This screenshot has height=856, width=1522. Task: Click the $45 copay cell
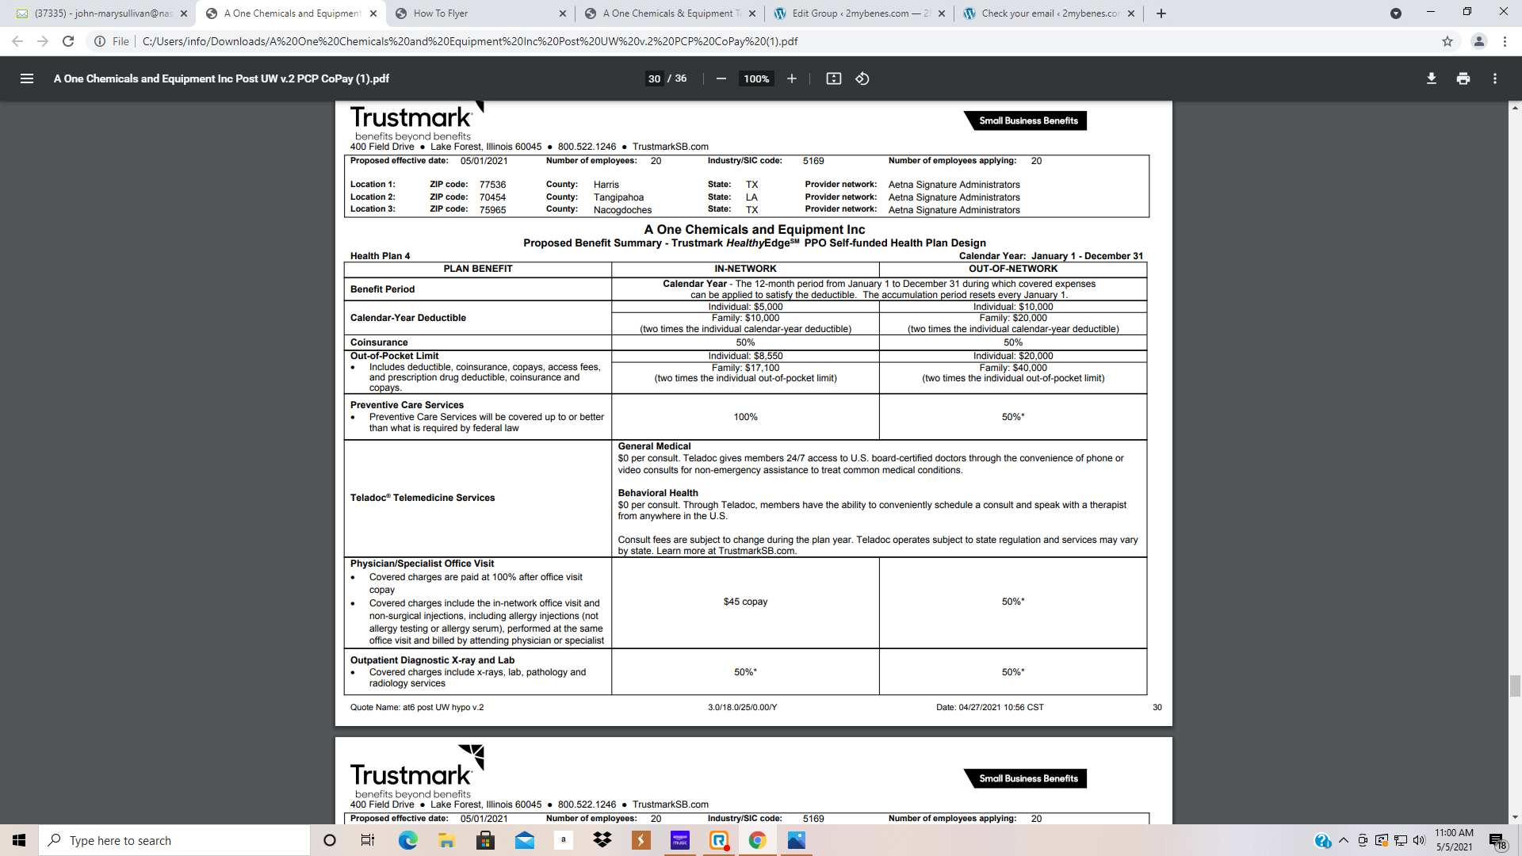(x=745, y=602)
